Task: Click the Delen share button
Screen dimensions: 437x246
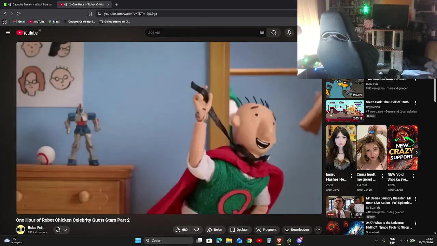Action: click(x=215, y=230)
